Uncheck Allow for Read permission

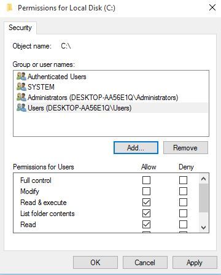coord(146,225)
